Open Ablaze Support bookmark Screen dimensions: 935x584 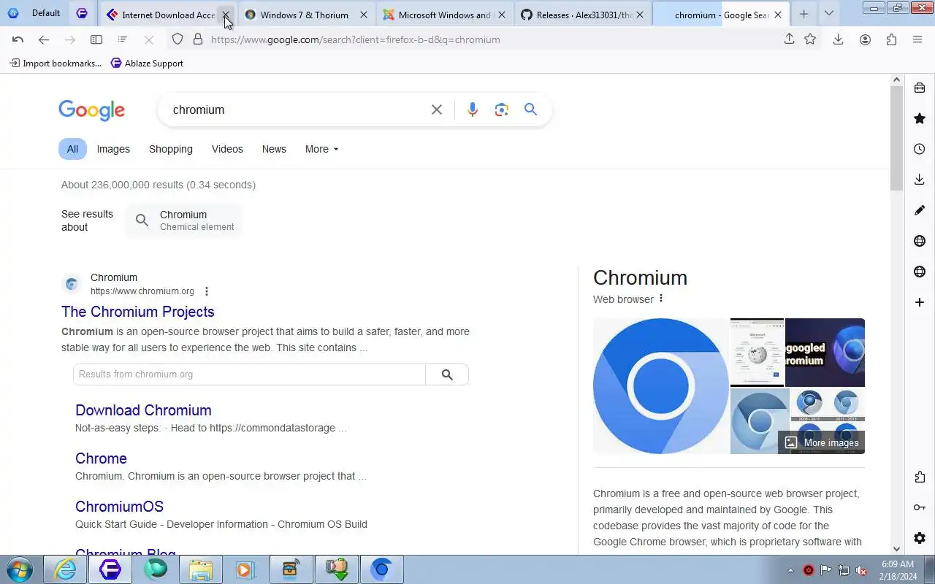[x=147, y=64]
